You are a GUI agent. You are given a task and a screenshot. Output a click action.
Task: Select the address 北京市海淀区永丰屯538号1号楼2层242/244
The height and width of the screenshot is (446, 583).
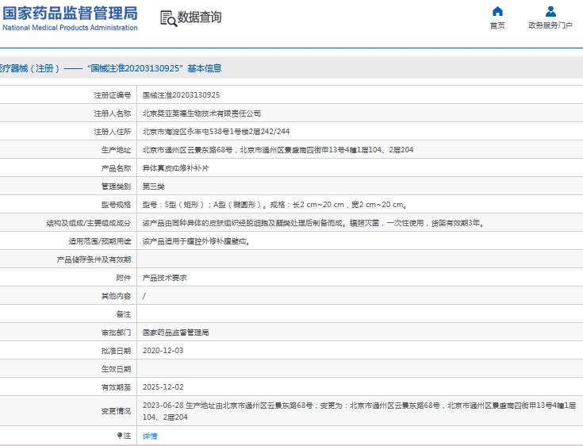(216, 132)
